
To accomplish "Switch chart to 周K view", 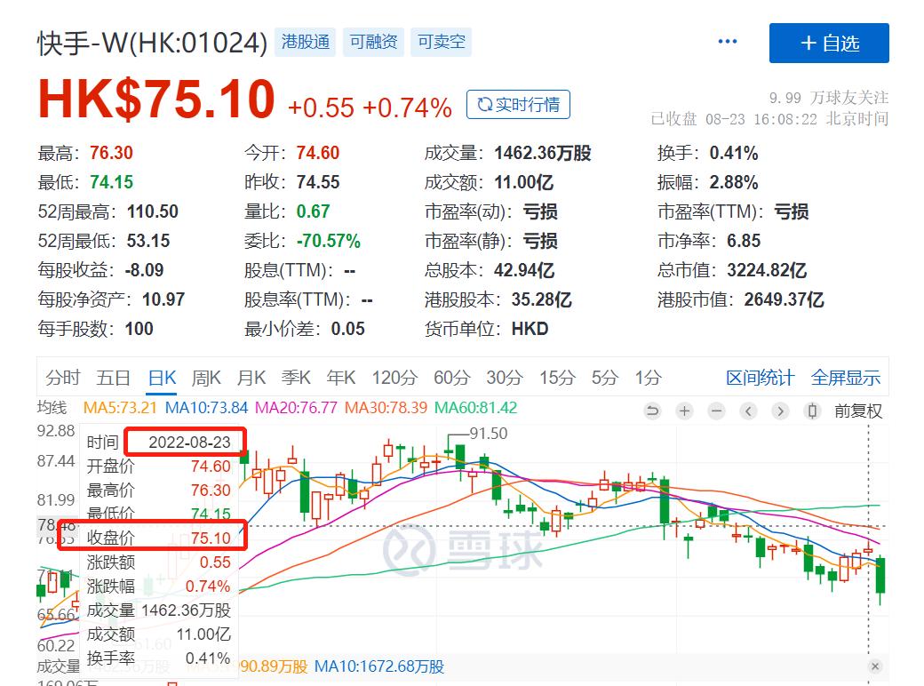I will click(x=206, y=377).
